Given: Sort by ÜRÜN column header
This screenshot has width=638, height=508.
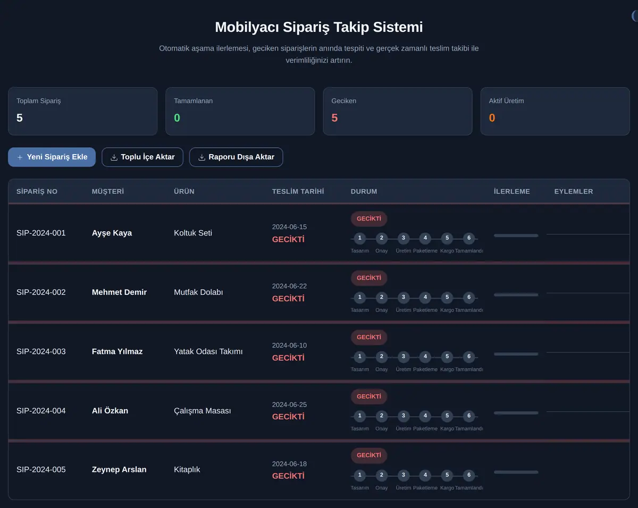Looking at the screenshot, I should click(184, 191).
